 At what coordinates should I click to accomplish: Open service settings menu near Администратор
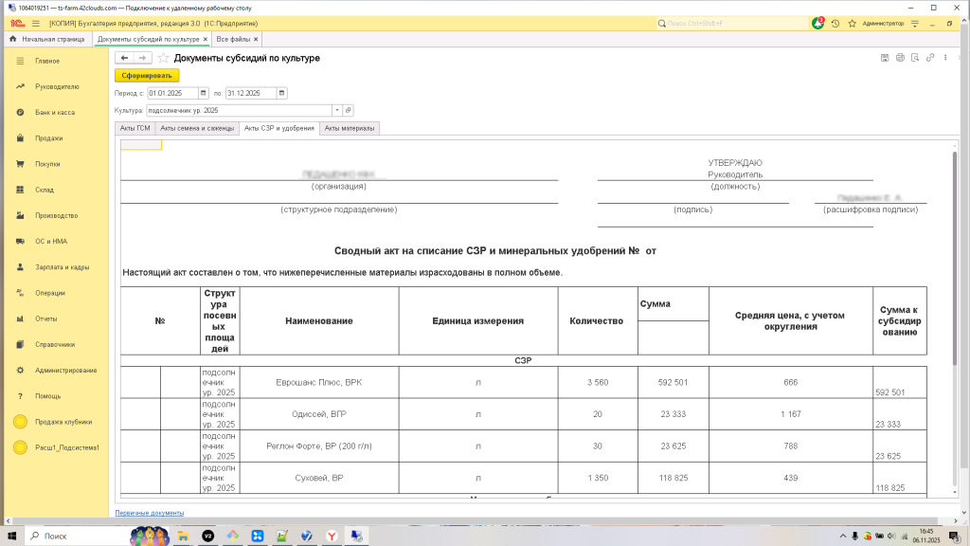coord(915,24)
